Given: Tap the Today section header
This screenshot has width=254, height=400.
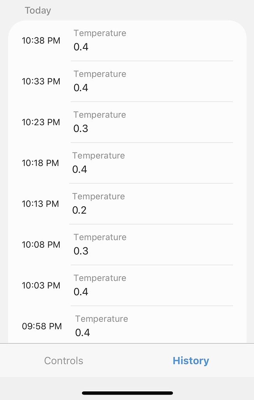Looking at the screenshot, I should point(37,11).
